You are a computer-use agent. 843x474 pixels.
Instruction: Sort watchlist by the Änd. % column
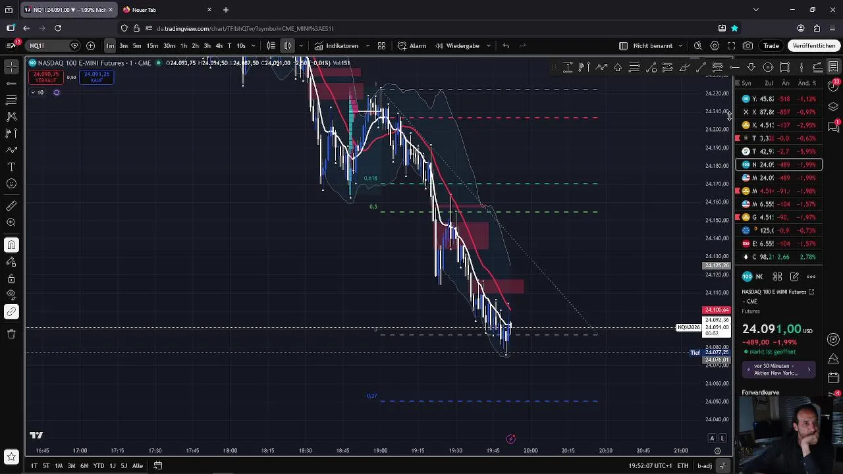(807, 83)
